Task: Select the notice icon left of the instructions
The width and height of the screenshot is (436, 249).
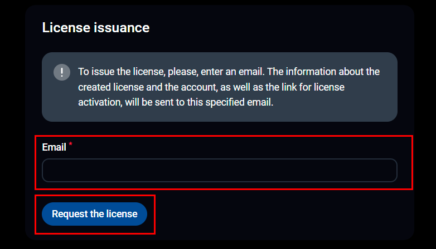Action: [x=62, y=72]
